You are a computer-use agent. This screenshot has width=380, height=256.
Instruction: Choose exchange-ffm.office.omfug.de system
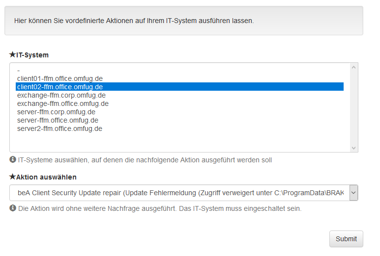(179, 103)
